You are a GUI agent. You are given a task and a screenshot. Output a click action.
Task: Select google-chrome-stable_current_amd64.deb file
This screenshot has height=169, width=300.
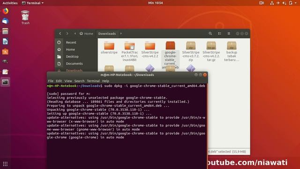[x=170, y=55]
